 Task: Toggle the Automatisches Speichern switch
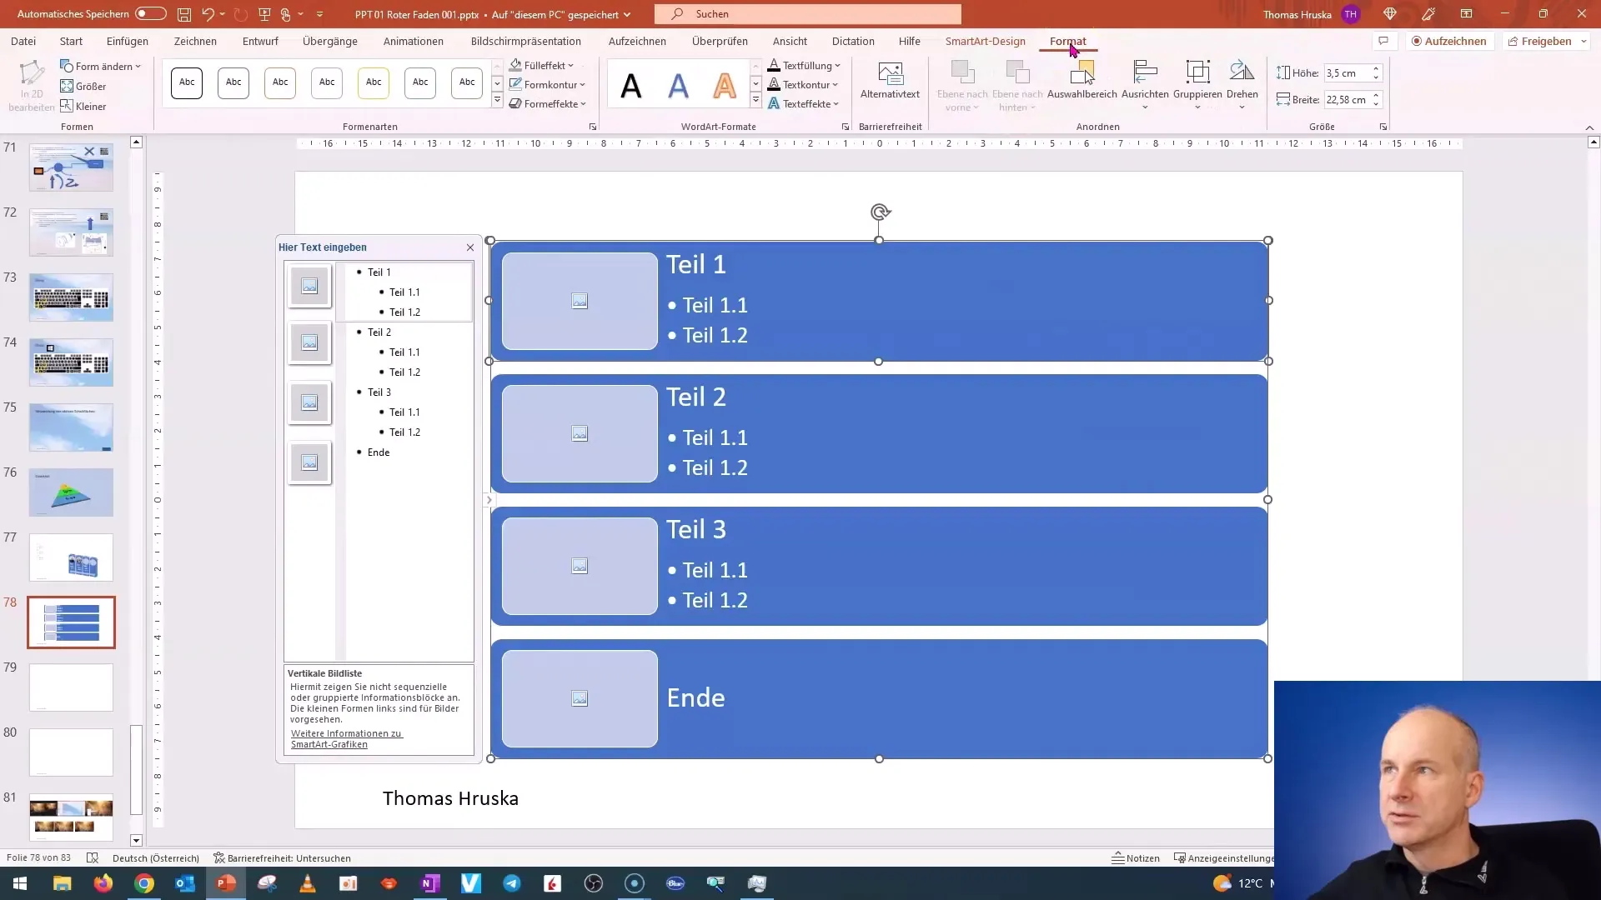pyautogui.click(x=151, y=14)
